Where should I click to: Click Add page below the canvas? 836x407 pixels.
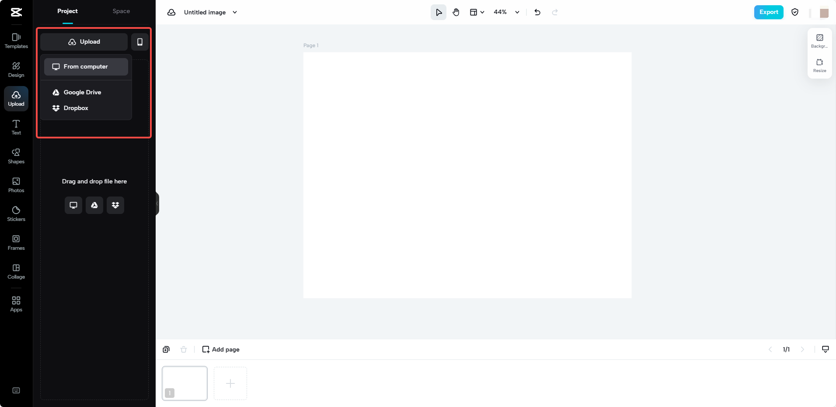point(221,349)
